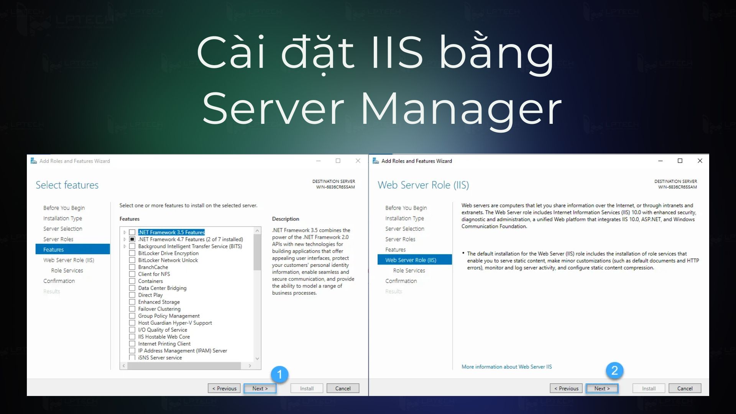
Task: Open Server Selection step in left wizard
Action: point(62,228)
